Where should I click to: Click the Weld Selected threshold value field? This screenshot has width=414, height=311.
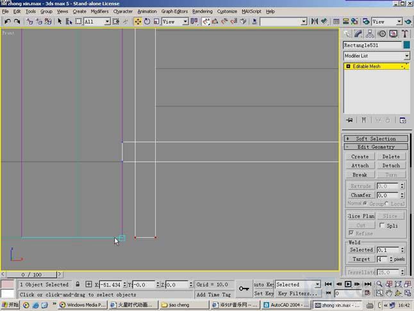pos(388,250)
